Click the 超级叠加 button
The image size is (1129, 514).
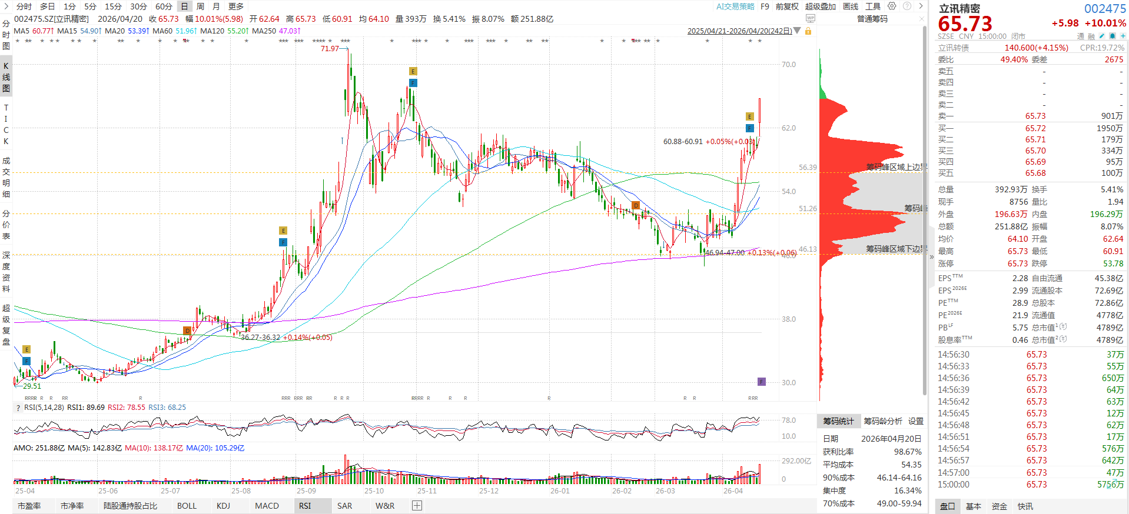[x=820, y=6]
